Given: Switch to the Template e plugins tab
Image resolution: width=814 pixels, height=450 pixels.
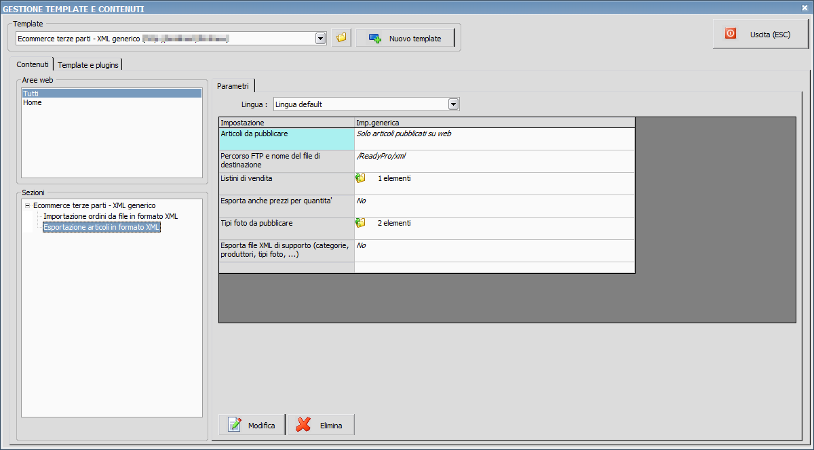Looking at the screenshot, I should tap(88, 65).
